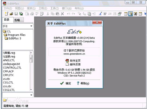Click the Delete X toolbar icon
This screenshot has width=147, height=109.
(62, 14)
